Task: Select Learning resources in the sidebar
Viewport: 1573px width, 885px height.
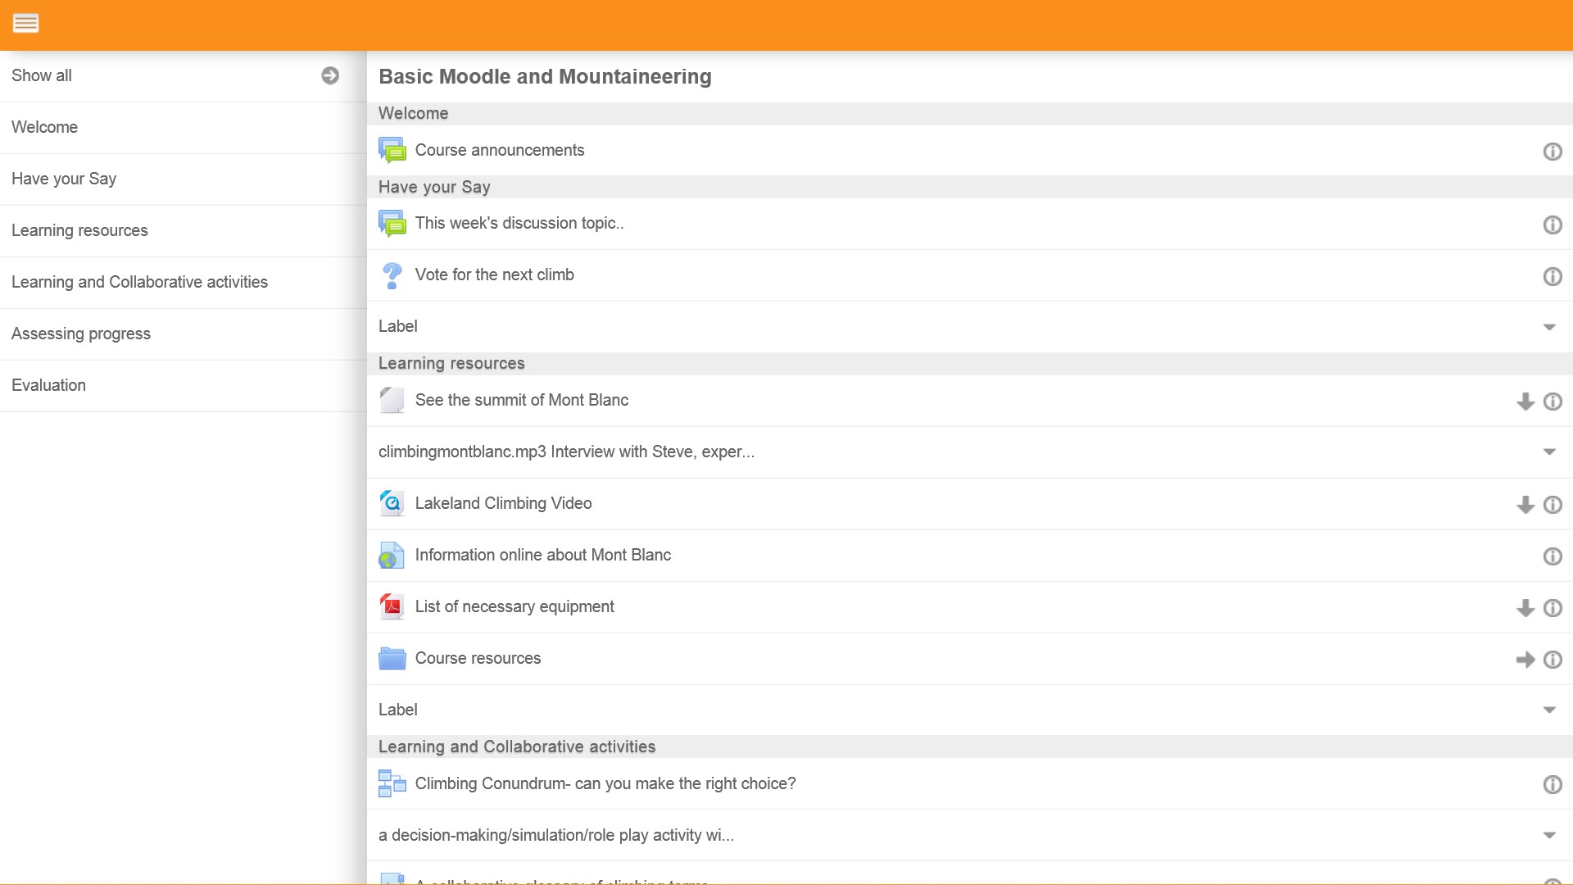Action: (x=79, y=230)
